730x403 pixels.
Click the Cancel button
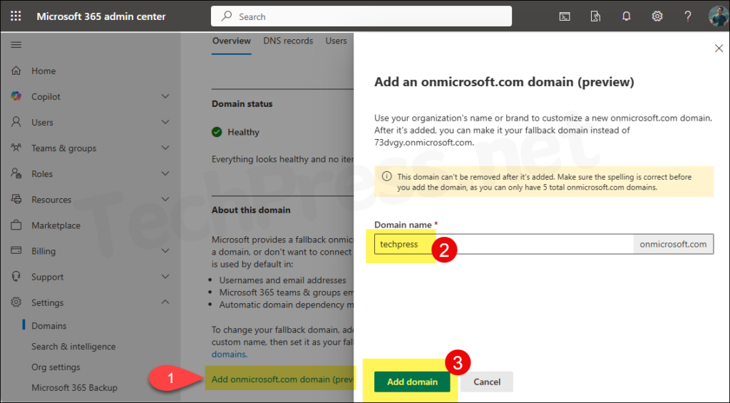(487, 382)
